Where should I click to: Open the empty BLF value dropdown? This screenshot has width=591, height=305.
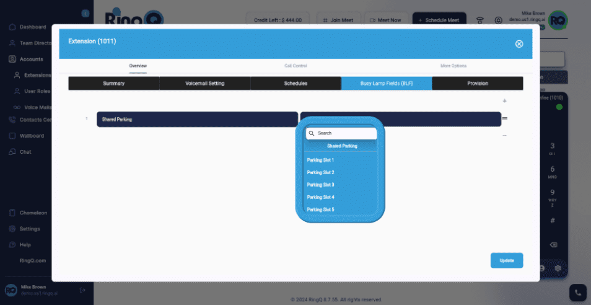tap(400, 119)
